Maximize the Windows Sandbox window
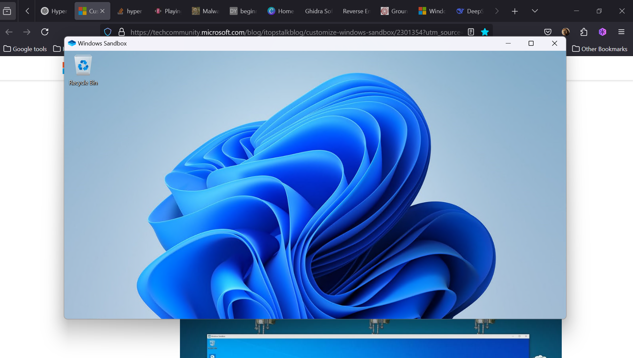The image size is (633, 358). 531,43
